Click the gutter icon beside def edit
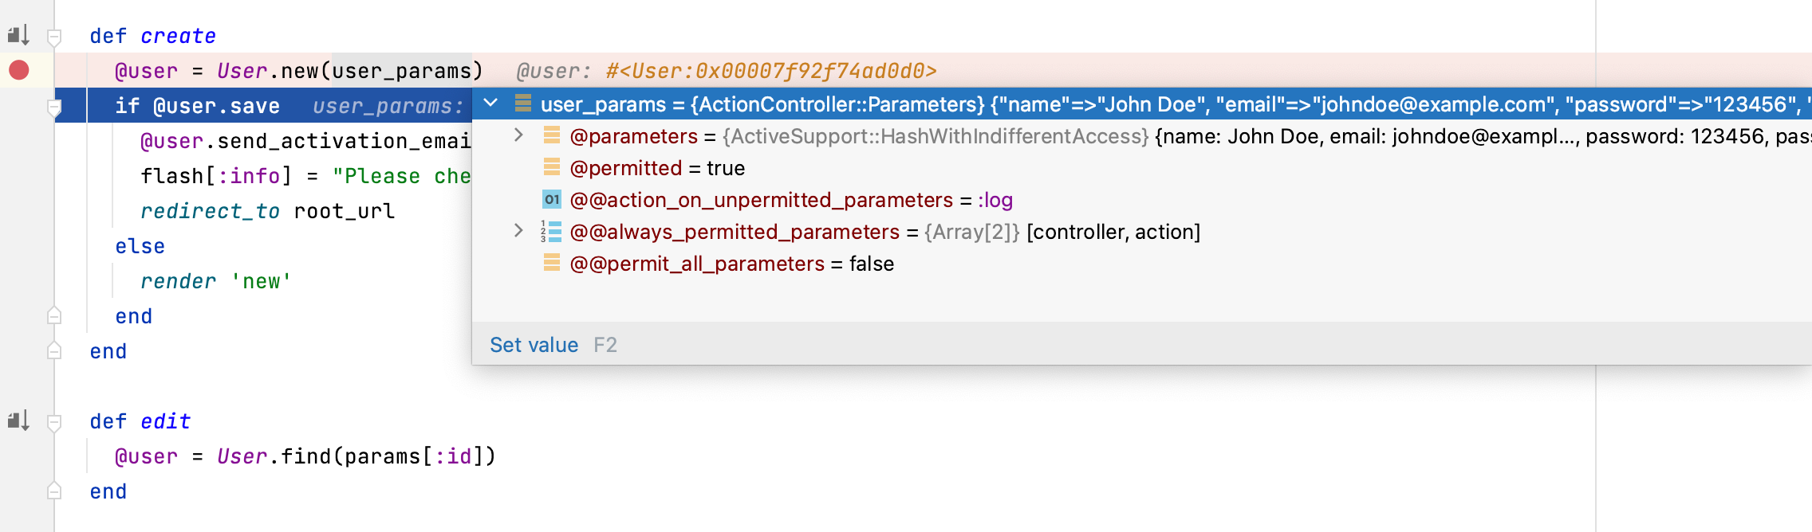 (x=18, y=421)
